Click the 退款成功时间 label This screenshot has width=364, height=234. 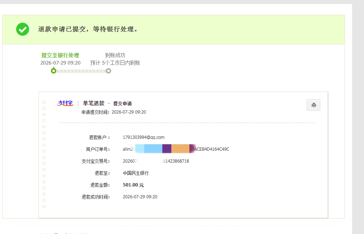[x=96, y=197]
